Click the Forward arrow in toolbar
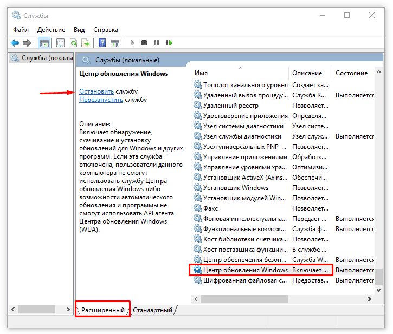This screenshot has width=393, height=334. tap(27, 43)
